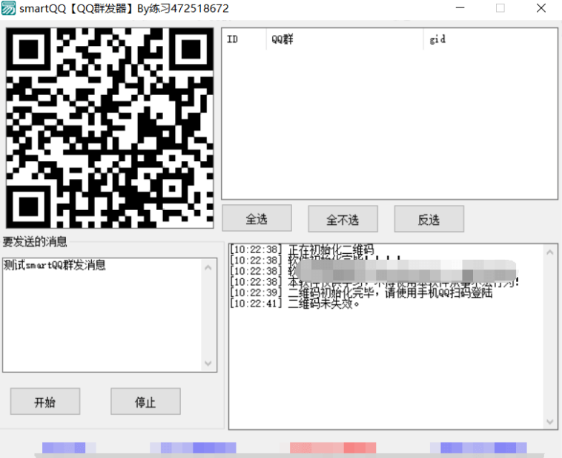Click log line 请使用手机QQ扫码登陆
Screen dimensions: 562x458
click(x=439, y=292)
